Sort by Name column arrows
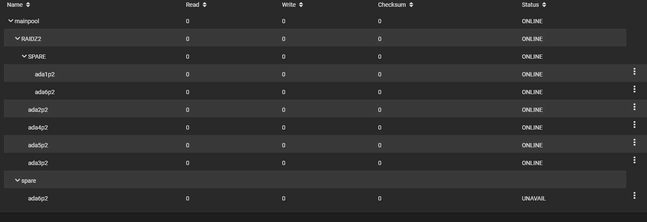Viewport: 647px width, 222px height. pyautogui.click(x=28, y=5)
